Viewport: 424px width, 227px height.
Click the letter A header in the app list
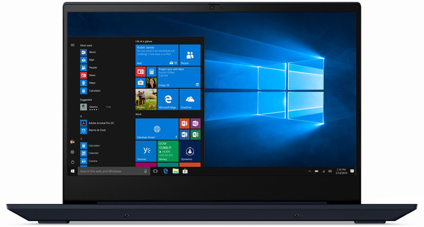[x=81, y=116]
